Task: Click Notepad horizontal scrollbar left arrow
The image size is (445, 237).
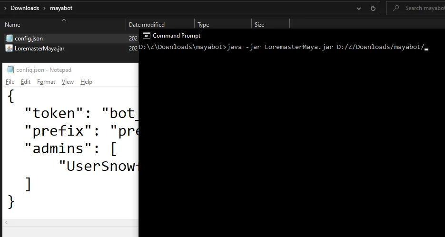Action: pos(6,223)
